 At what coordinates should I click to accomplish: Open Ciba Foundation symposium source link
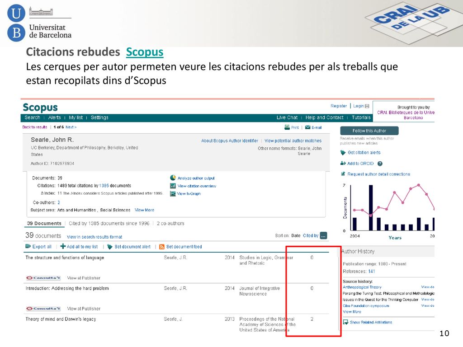[366, 306]
